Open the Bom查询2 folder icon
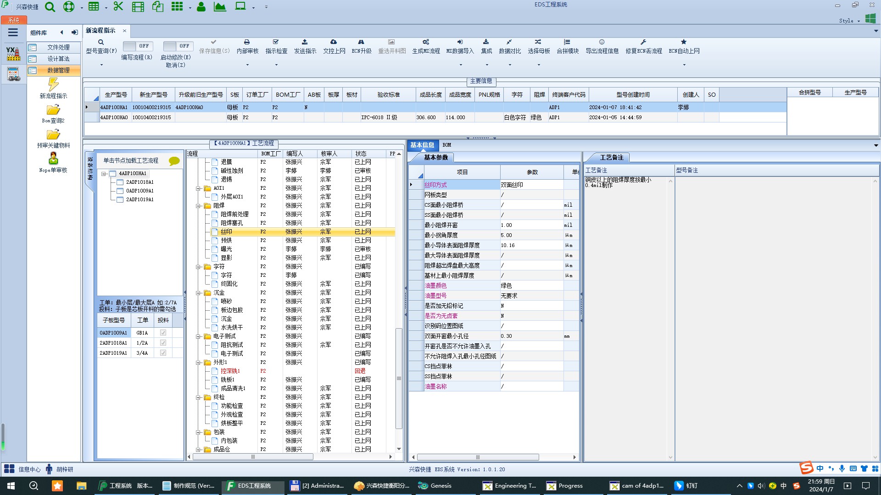Screen dimensions: 881x495 [x=53, y=110]
